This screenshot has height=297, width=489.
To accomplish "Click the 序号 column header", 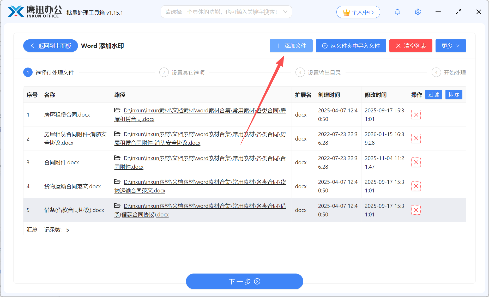I will pyautogui.click(x=32, y=95).
